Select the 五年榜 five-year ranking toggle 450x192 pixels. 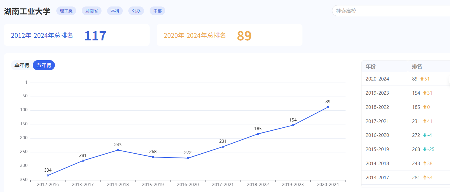click(44, 65)
